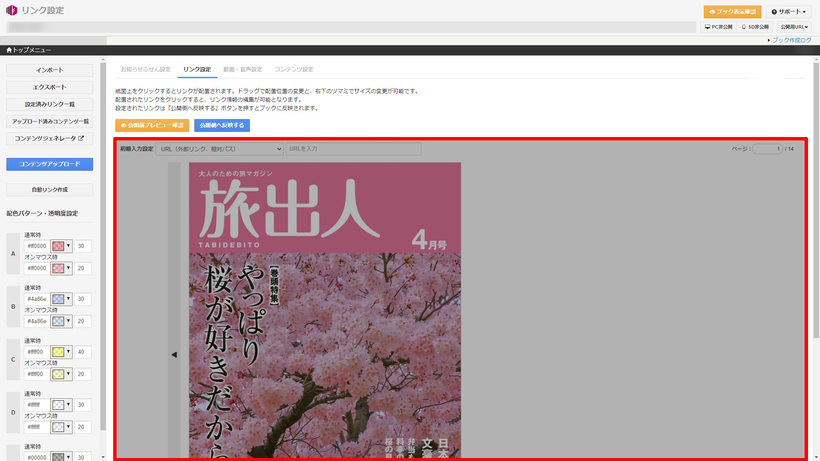Viewport: 820px width, 461px height.
Task: Click the left page-turn arrow on the book viewer
Action: pyautogui.click(x=174, y=354)
